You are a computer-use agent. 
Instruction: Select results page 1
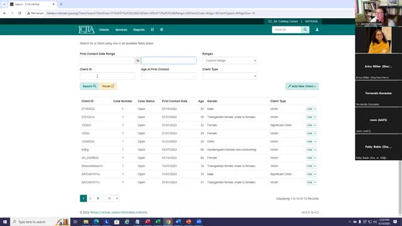[x=84, y=198]
